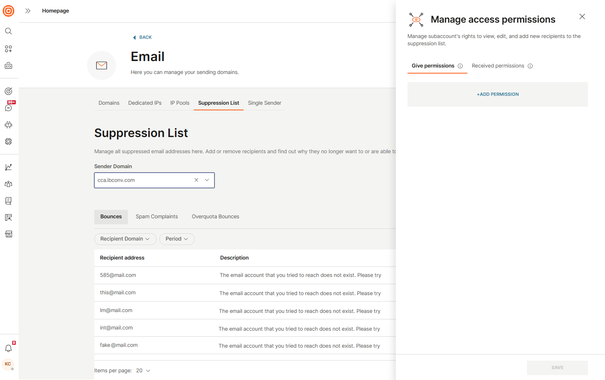Open the developer tools sidebar icon
Viewport: 605px width, 380px height.
pyautogui.click(x=8, y=65)
